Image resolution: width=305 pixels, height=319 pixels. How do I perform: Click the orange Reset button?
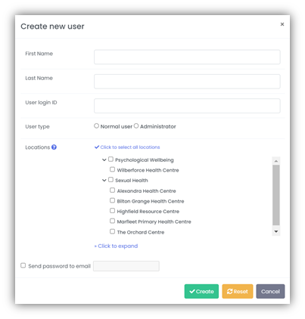[x=238, y=291]
